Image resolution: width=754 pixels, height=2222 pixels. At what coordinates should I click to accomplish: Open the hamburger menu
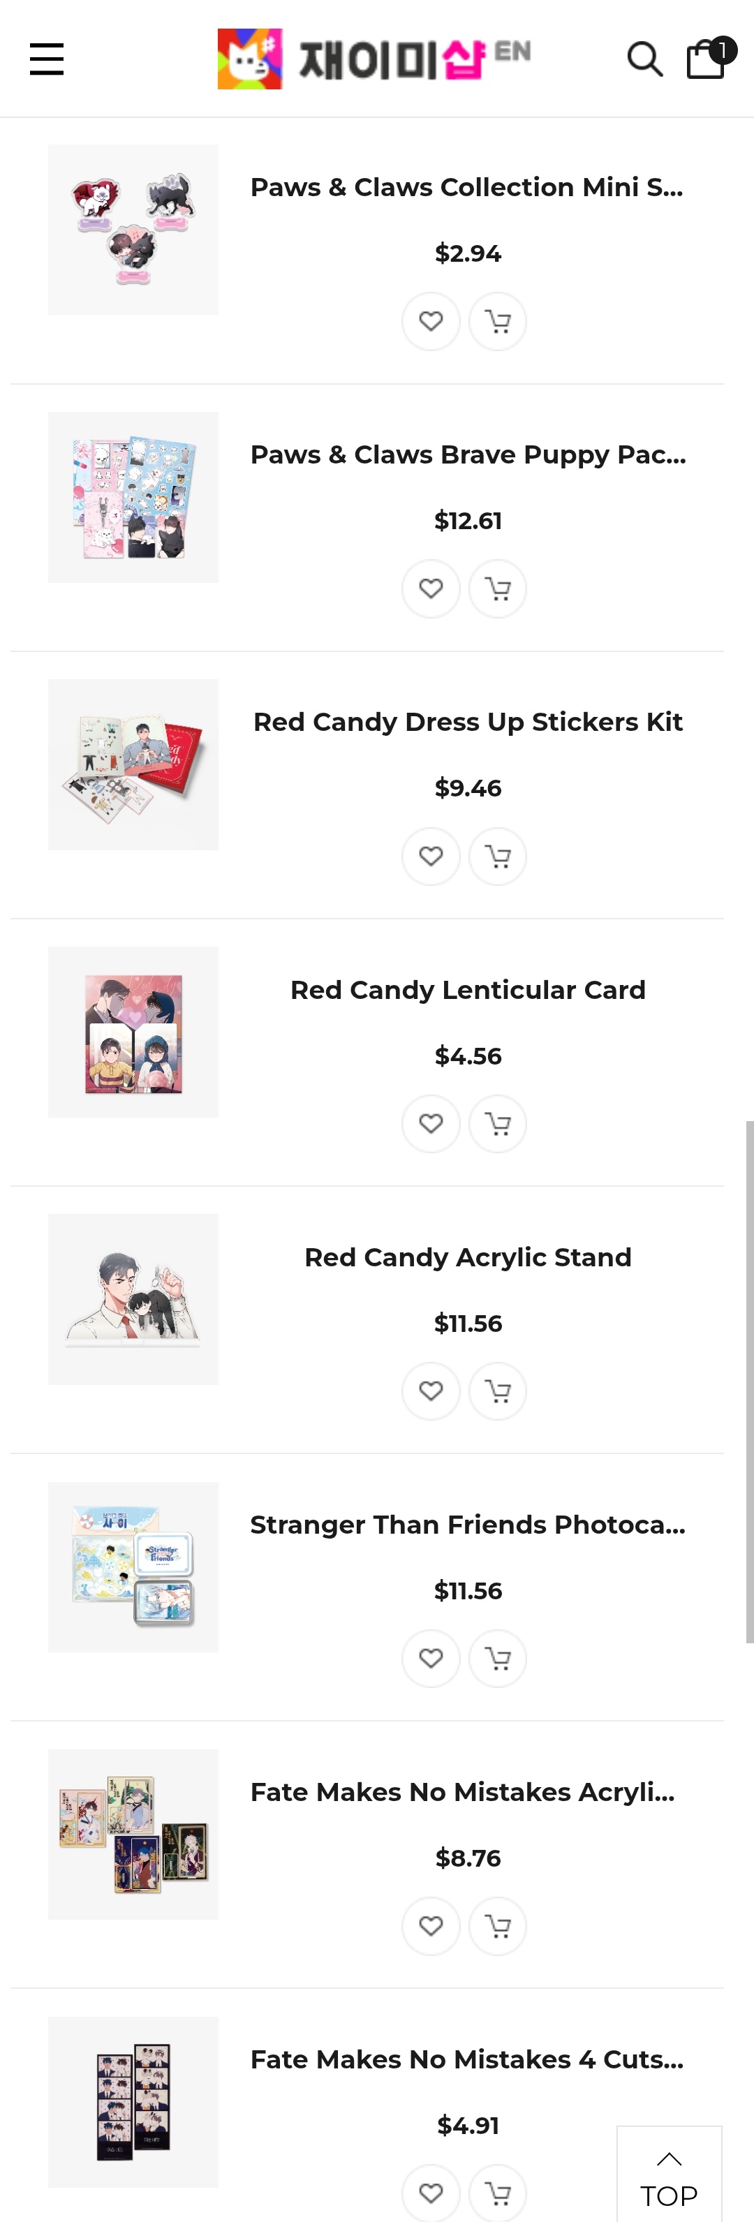pyautogui.click(x=47, y=59)
